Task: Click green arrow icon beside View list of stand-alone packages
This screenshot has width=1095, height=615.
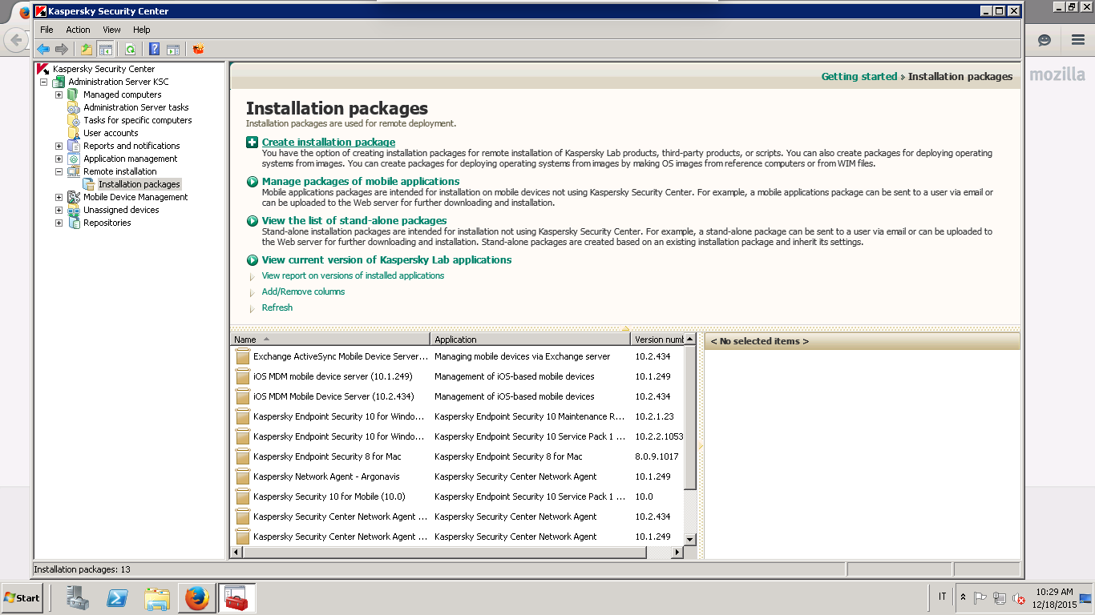Action: [x=253, y=221]
